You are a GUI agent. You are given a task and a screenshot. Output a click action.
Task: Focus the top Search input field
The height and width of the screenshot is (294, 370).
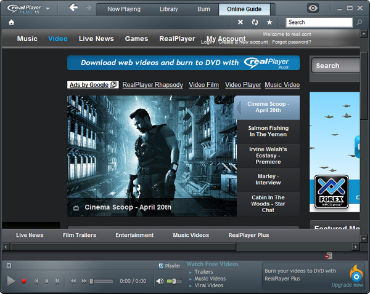point(319,22)
